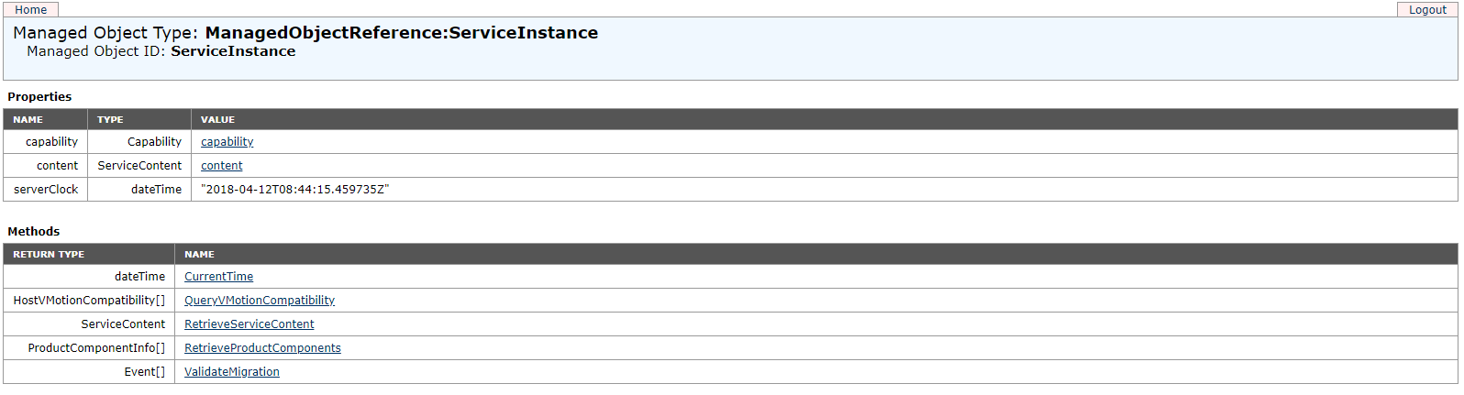The image size is (1464, 395).
Task: Click the ManagedObjectReference:ServiceInstance heading
Action: (401, 33)
